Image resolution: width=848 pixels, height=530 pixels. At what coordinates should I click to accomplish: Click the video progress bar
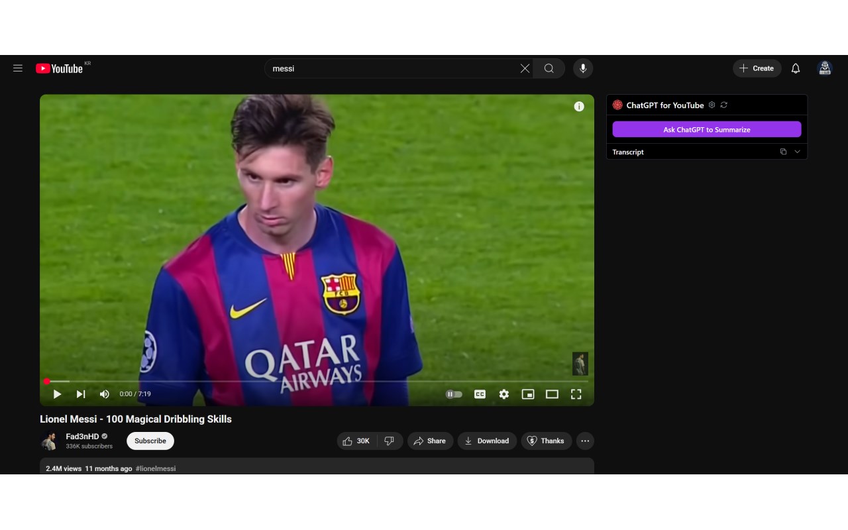pyautogui.click(x=317, y=381)
